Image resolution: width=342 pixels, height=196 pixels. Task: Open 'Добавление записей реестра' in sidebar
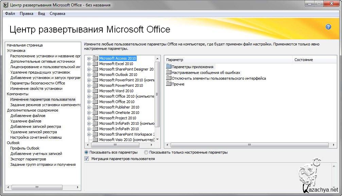pos(36,126)
